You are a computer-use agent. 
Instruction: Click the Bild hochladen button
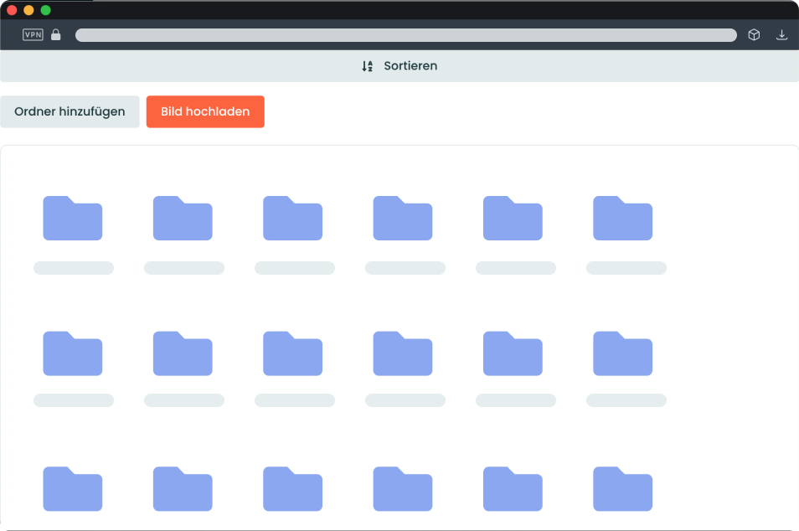[x=205, y=111]
